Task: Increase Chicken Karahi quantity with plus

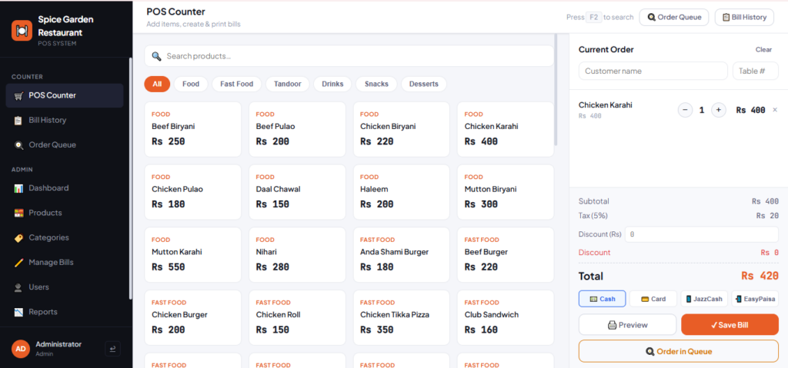Action: 719,110
